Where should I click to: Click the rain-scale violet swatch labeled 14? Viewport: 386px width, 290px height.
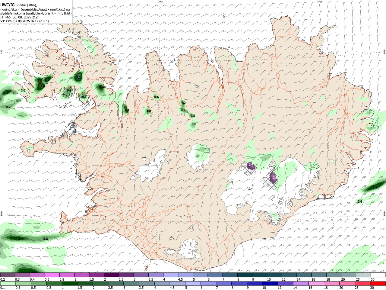(301, 284)
